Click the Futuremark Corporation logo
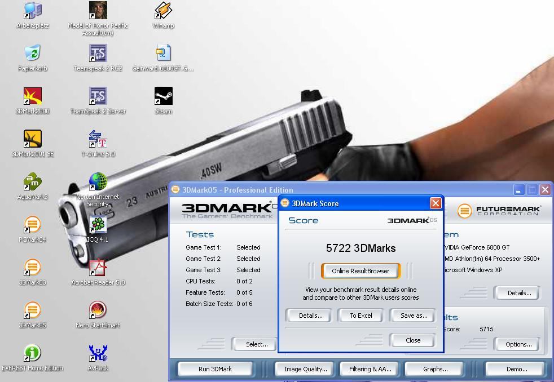The width and height of the screenshot is (554, 382). click(499, 211)
